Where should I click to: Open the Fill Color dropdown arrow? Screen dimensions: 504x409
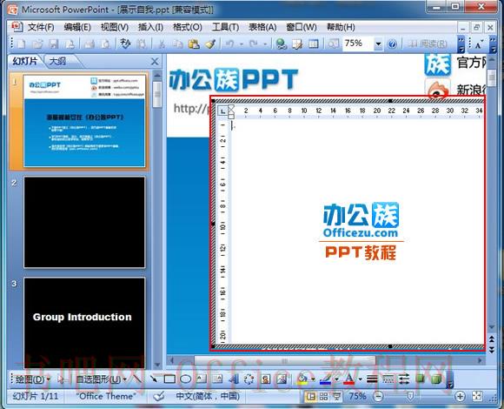[x=313, y=379]
